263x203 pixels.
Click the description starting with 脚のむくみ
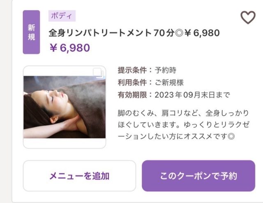[x=184, y=125]
